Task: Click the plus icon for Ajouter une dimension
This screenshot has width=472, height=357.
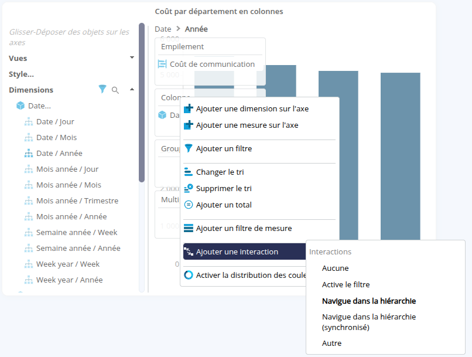Action: coord(189,108)
